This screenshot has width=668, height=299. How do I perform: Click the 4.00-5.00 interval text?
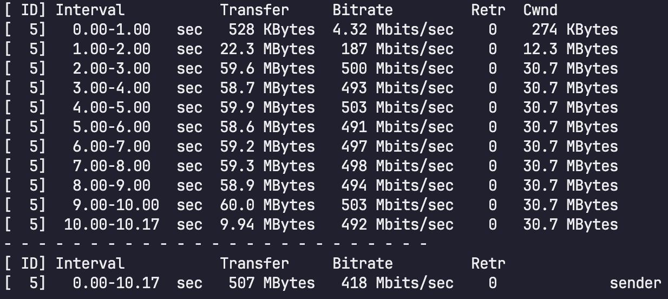pyautogui.click(x=112, y=107)
